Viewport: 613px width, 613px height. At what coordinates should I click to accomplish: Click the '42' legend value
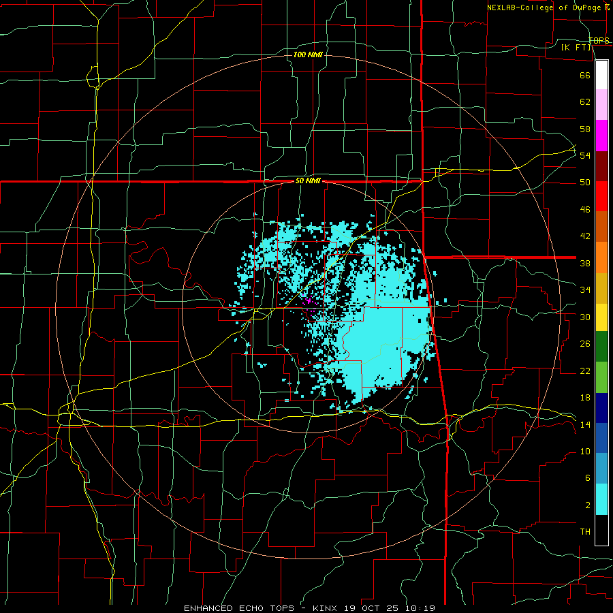click(585, 236)
